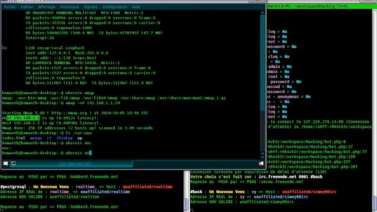This screenshot has width=377, height=212.
Task: Click red 'unaffiliated/simey00irc' host text
Action: coord(309,192)
